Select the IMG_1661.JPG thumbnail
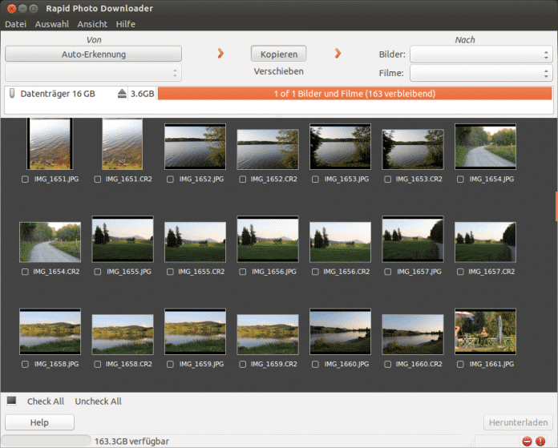The height and width of the screenshot is (448, 558). pos(474,332)
